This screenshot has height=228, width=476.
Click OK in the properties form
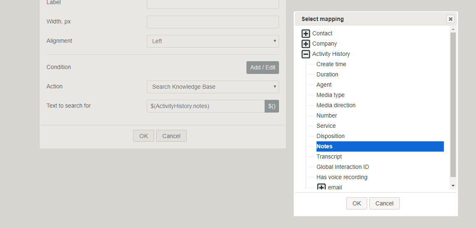coord(143,136)
